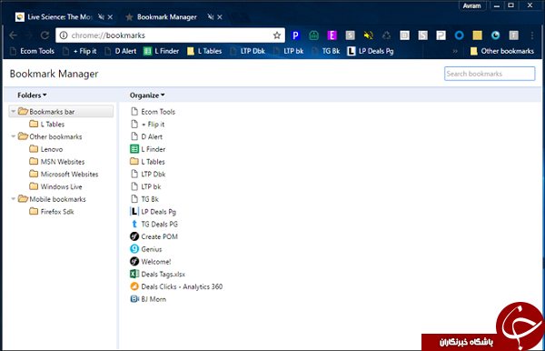Select BJ Morn bookmark in list

click(148, 299)
